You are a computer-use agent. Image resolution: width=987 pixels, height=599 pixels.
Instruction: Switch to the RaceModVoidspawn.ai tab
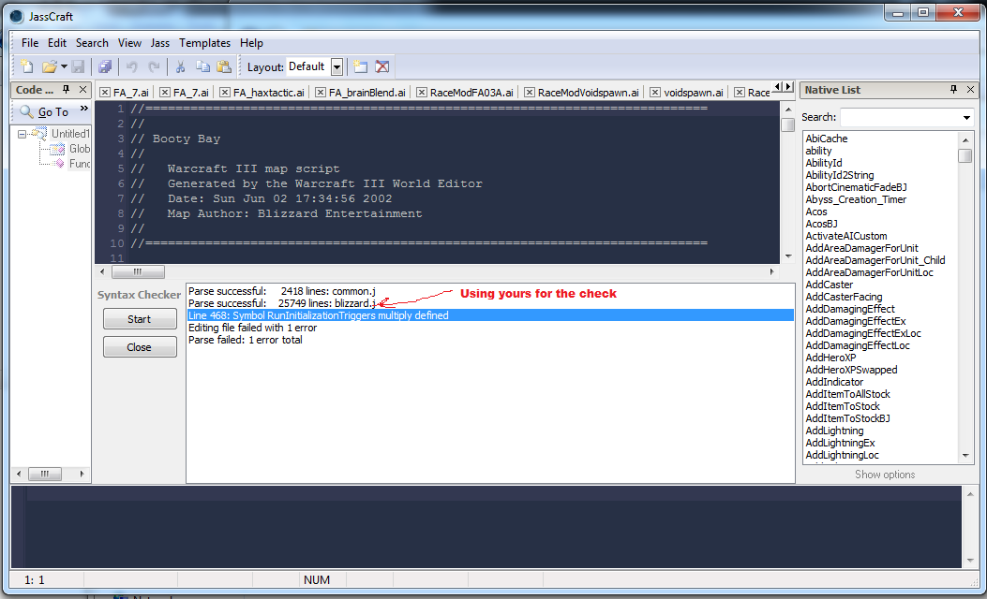(588, 93)
